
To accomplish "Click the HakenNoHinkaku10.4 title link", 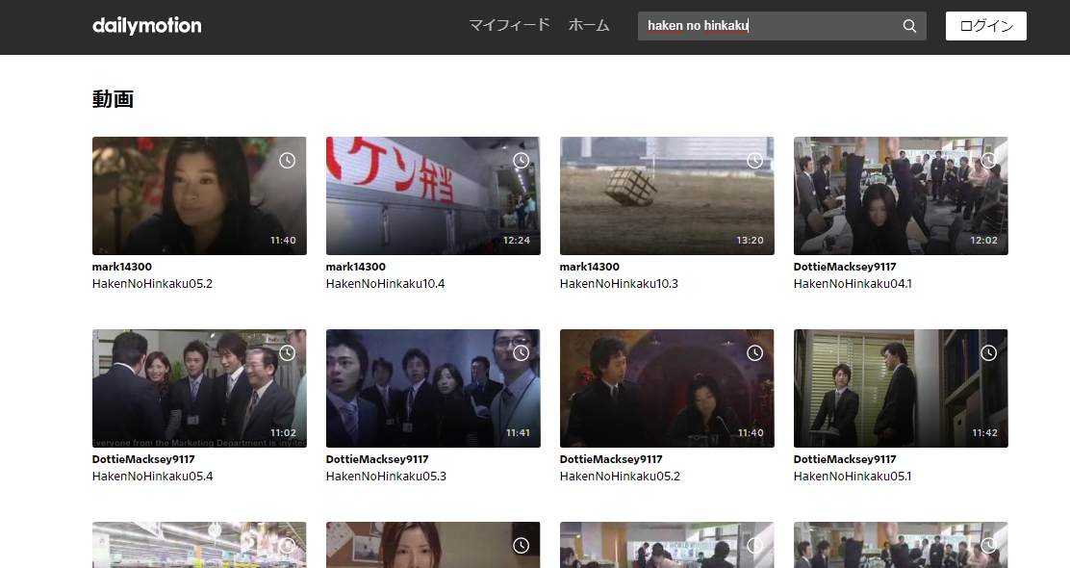I will click(x=386, y=284).
